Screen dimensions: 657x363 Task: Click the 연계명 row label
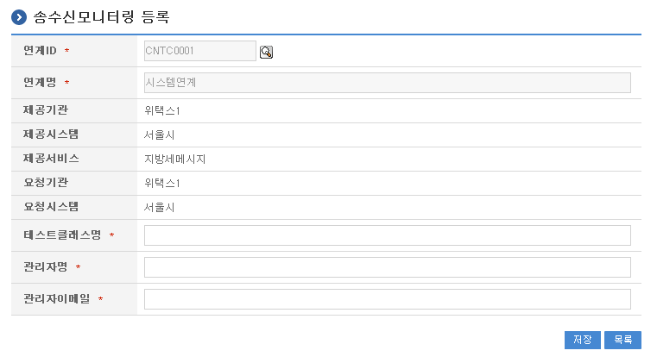pos(40,83)
